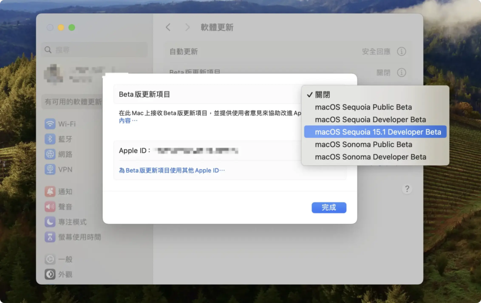Screen dimensions: 481x303
Task: Select macOS Sequoia 15.1 Developer Beta option
Action: (x=375, y=132)
